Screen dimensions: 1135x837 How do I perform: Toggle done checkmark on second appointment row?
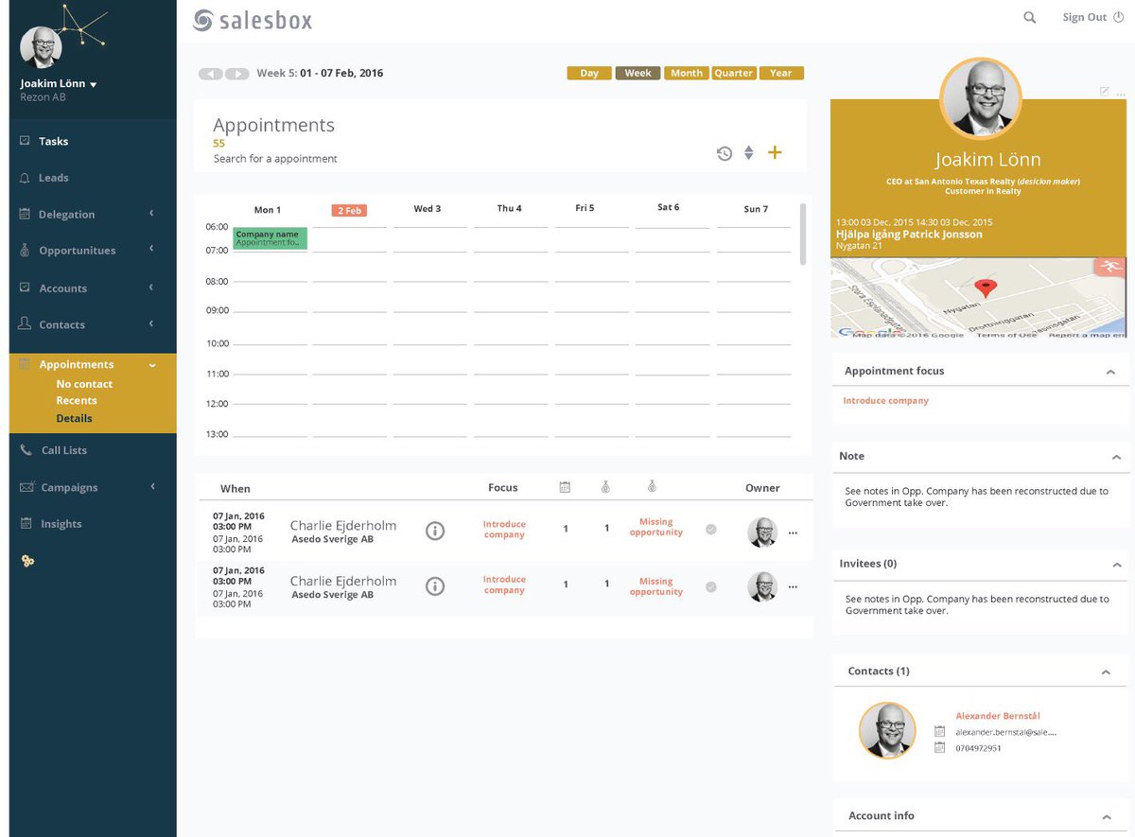pyautogui.click(x=710, y=587)
